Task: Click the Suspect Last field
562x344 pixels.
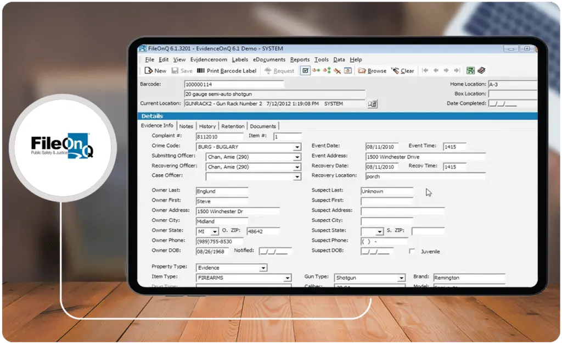Action: (387, 191)
